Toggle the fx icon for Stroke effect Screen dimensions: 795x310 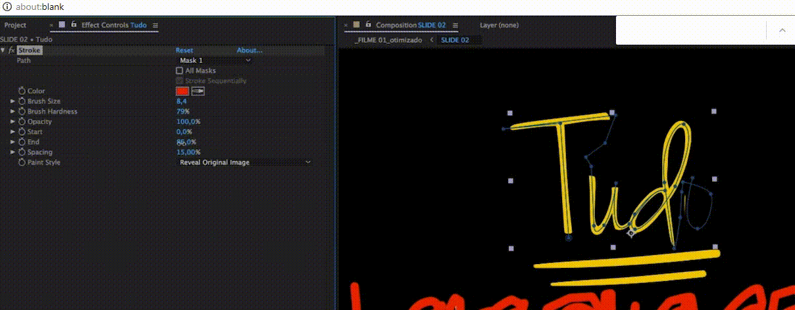tap(12, 51)
